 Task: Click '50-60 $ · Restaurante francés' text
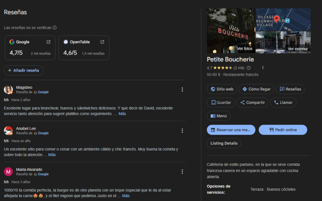pos(233,75)
